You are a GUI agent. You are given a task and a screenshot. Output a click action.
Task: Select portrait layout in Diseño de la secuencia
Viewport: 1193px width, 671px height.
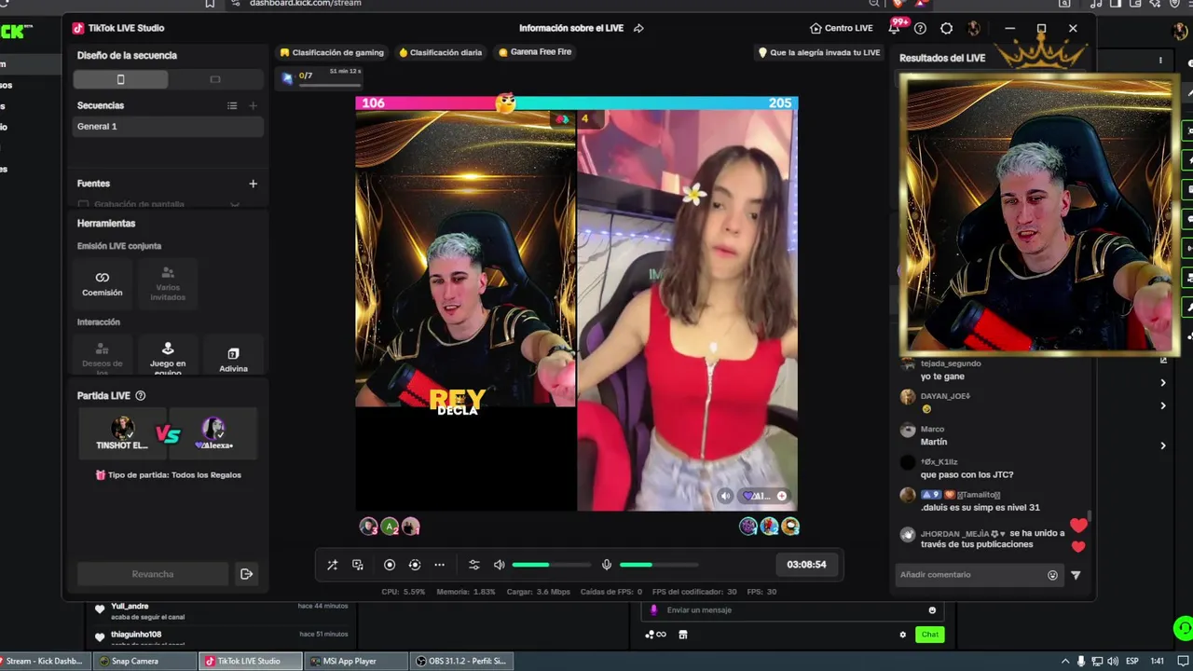pos(121,79)
